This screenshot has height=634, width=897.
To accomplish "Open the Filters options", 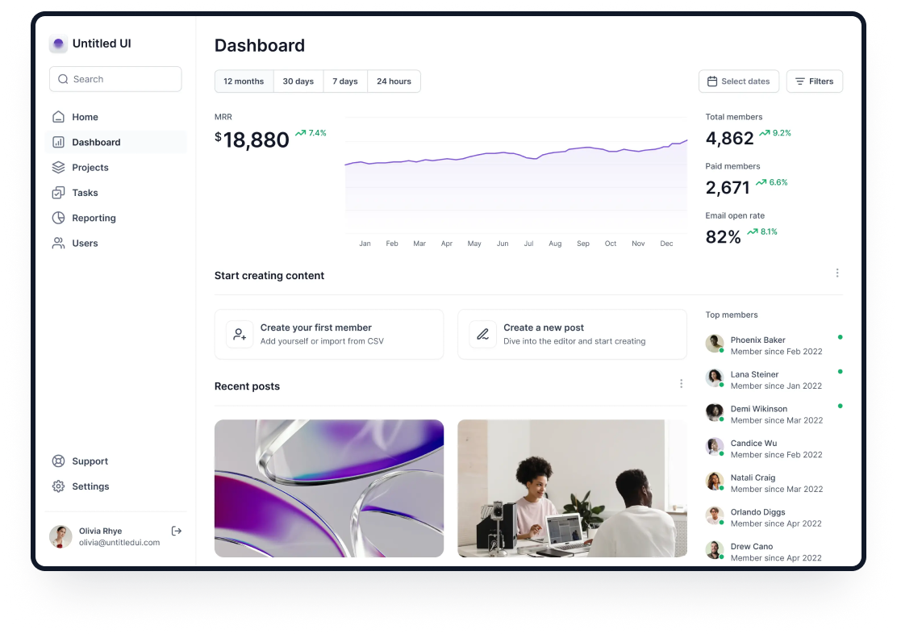I will [x=814, y=81].
